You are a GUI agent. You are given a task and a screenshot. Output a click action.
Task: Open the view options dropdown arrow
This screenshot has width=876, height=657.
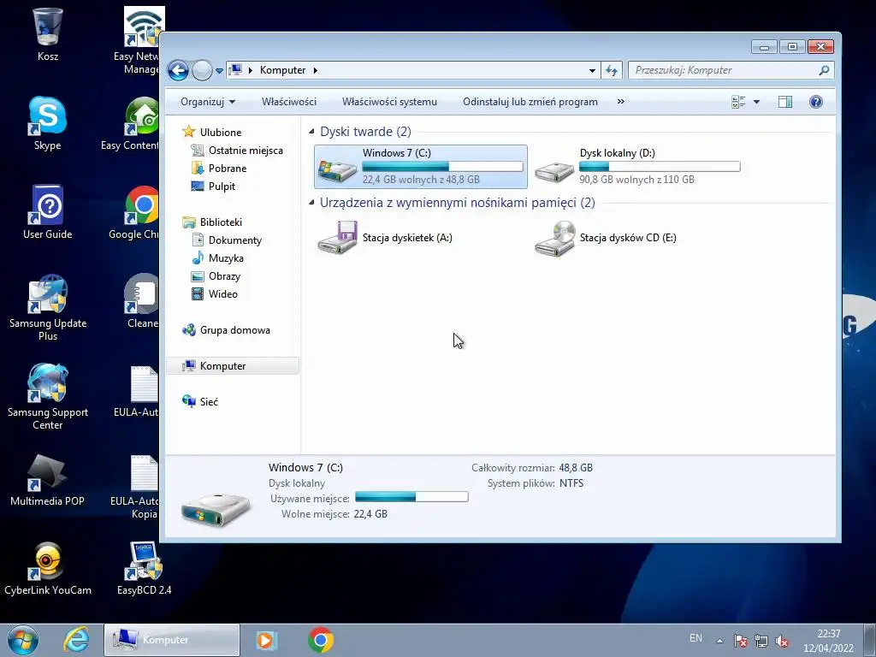[x=756, y=102]
